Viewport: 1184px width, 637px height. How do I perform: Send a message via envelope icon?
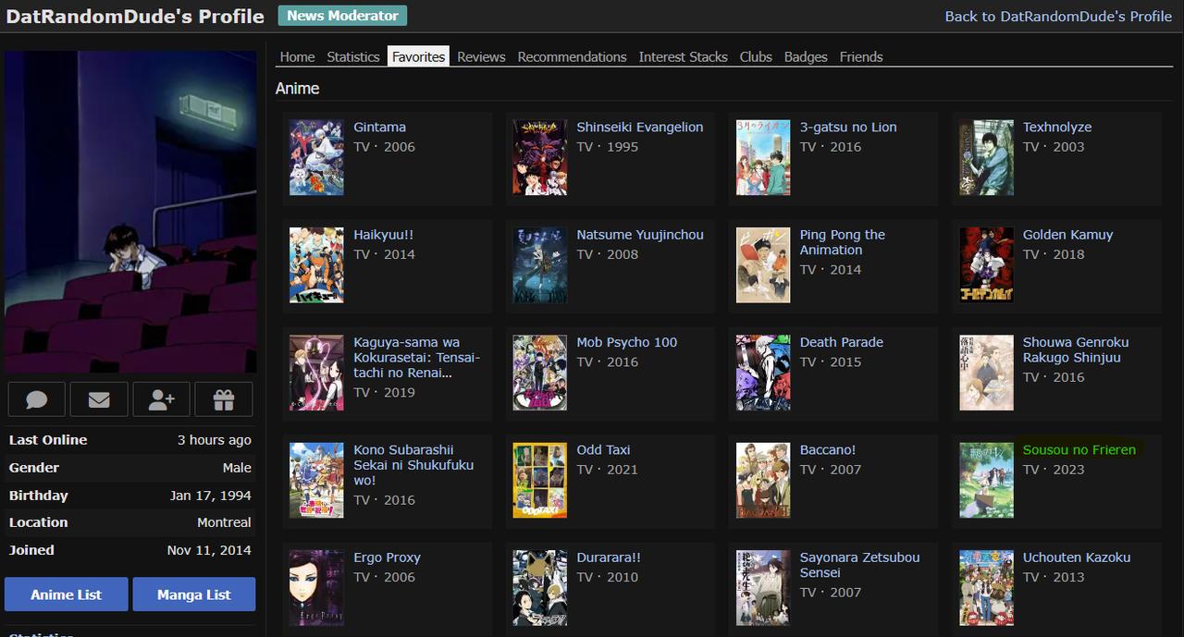point(99,399)
